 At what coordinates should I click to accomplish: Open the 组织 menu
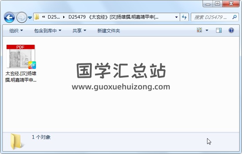pos(16,31)
